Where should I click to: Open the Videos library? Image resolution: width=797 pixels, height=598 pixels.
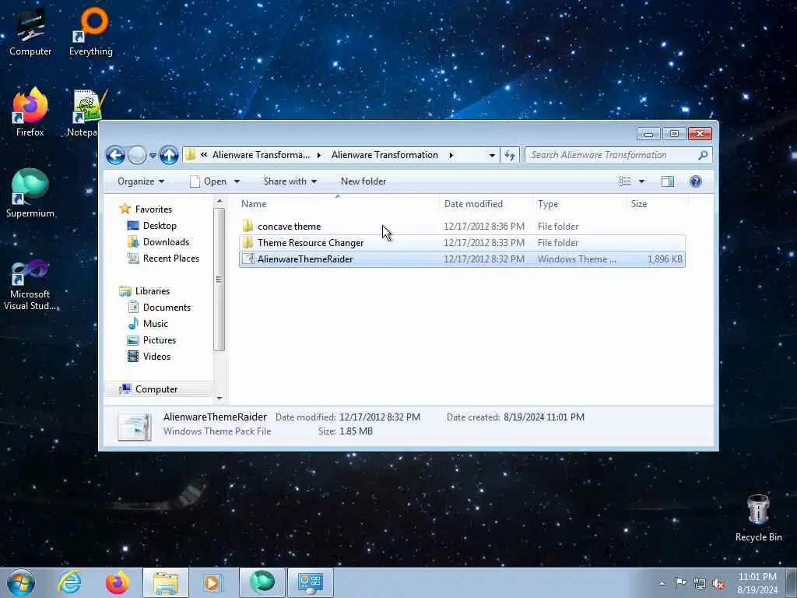point(156,357)
